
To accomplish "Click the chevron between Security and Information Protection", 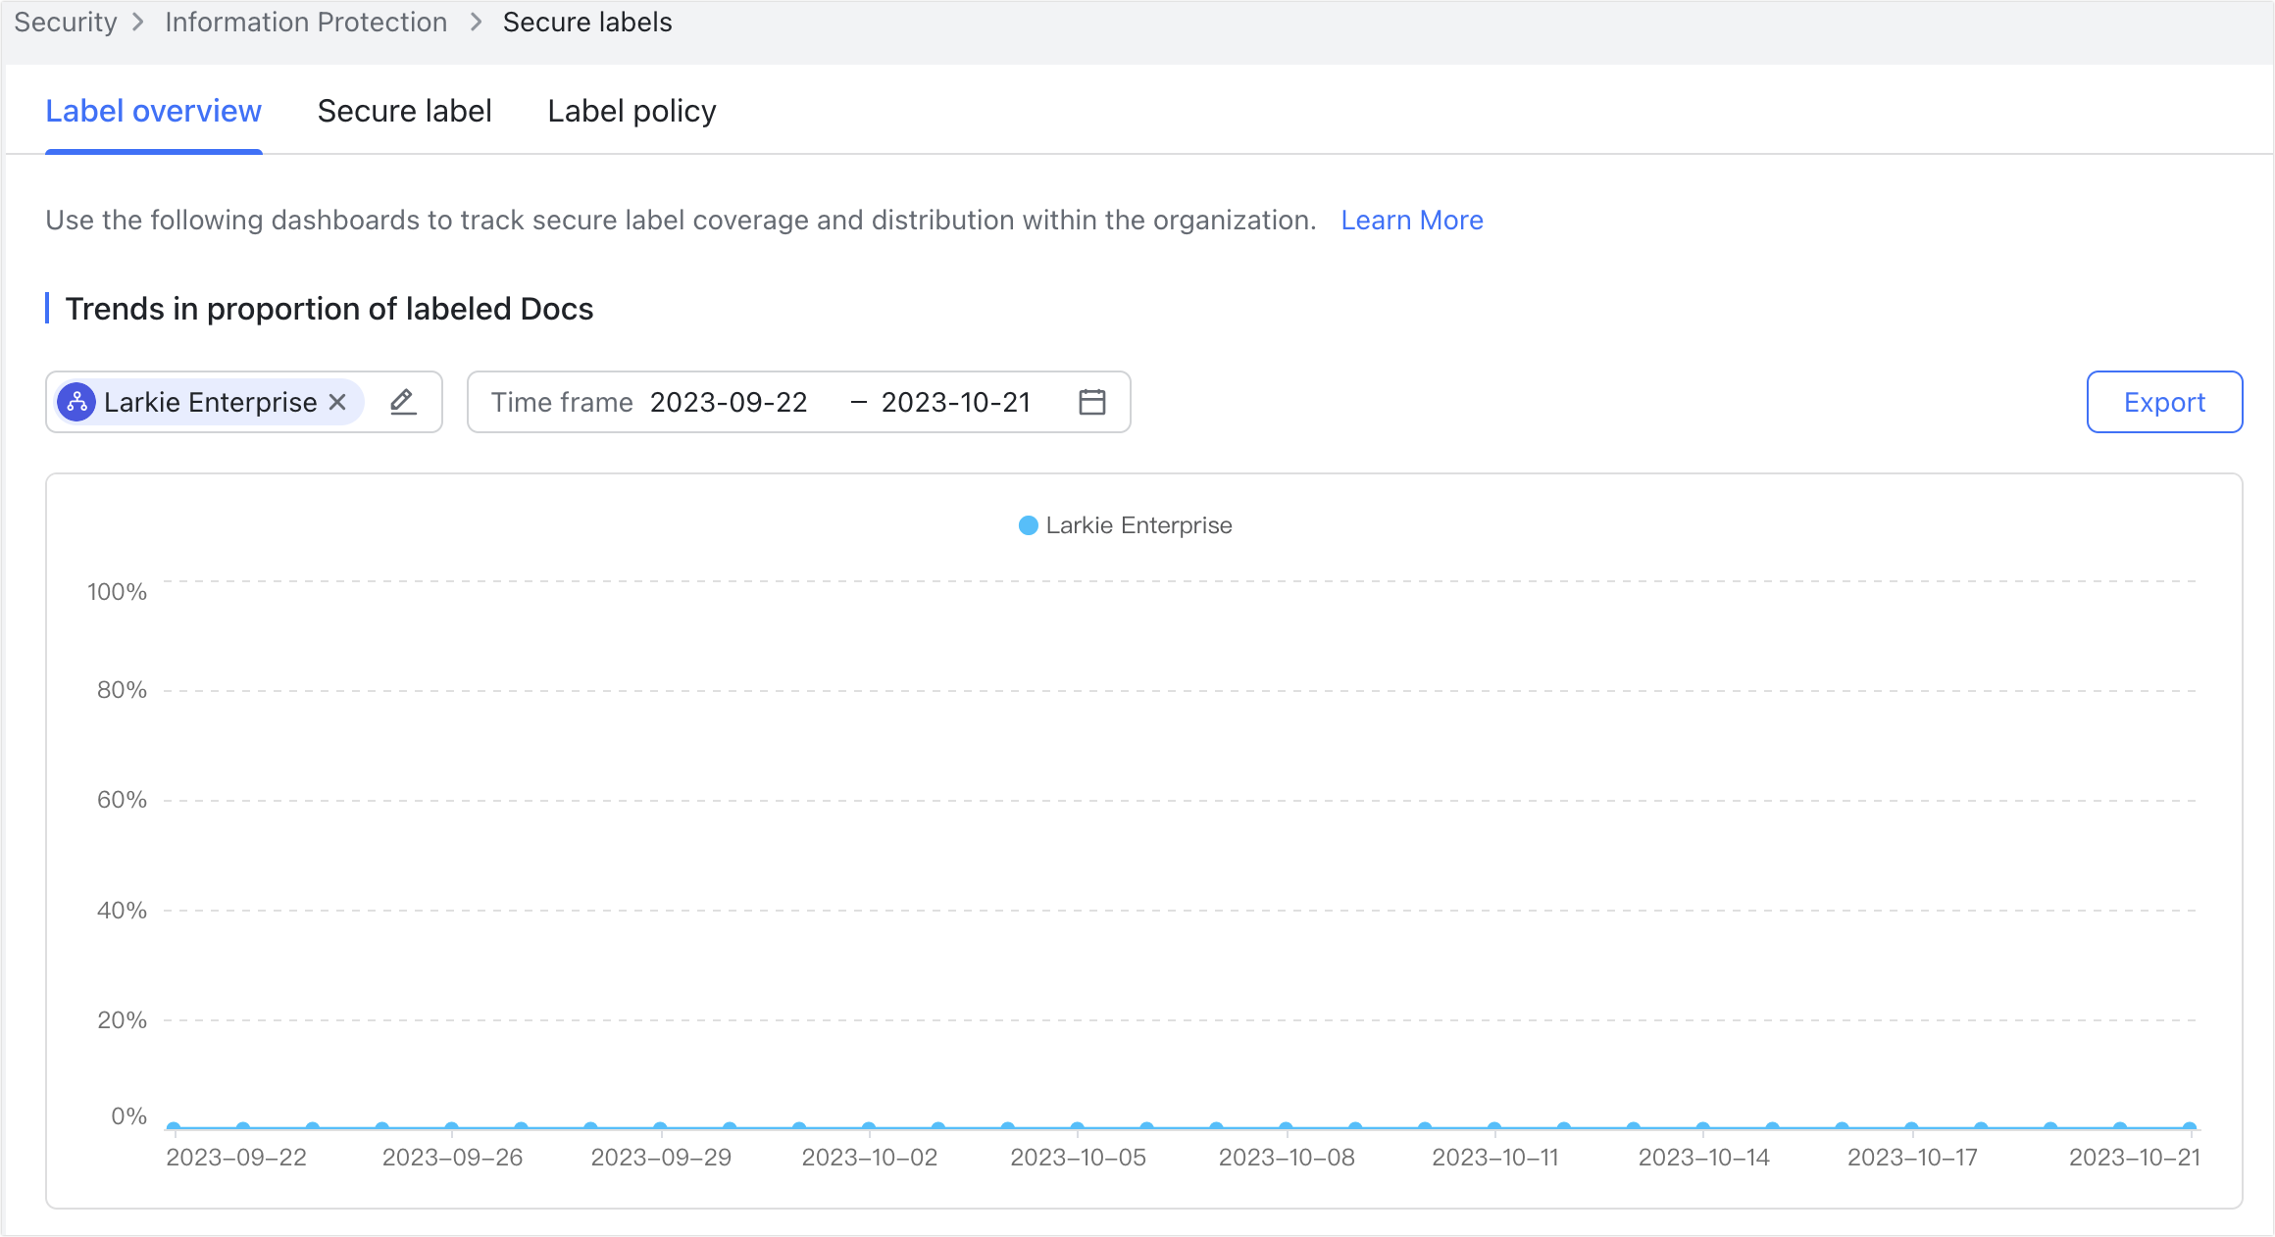I will click(x=137, y=22).
